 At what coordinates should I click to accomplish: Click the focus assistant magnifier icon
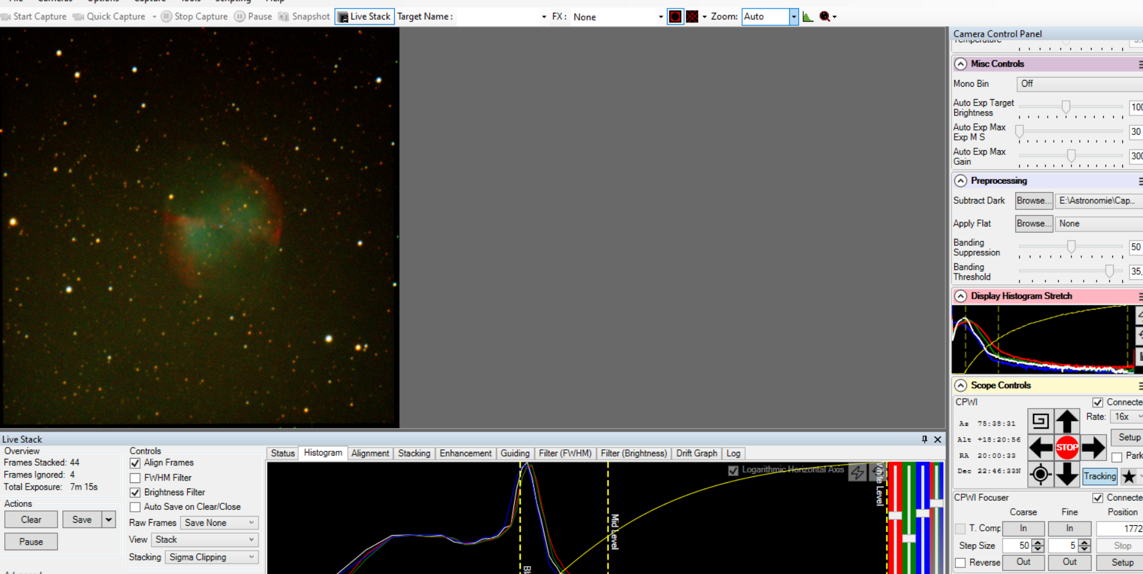[825, 16]
